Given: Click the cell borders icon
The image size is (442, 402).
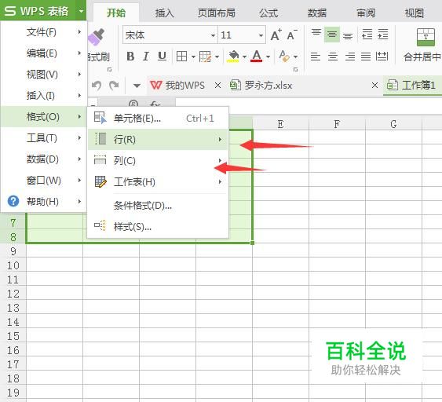Looking at the screenshot, I should [182, 57].
